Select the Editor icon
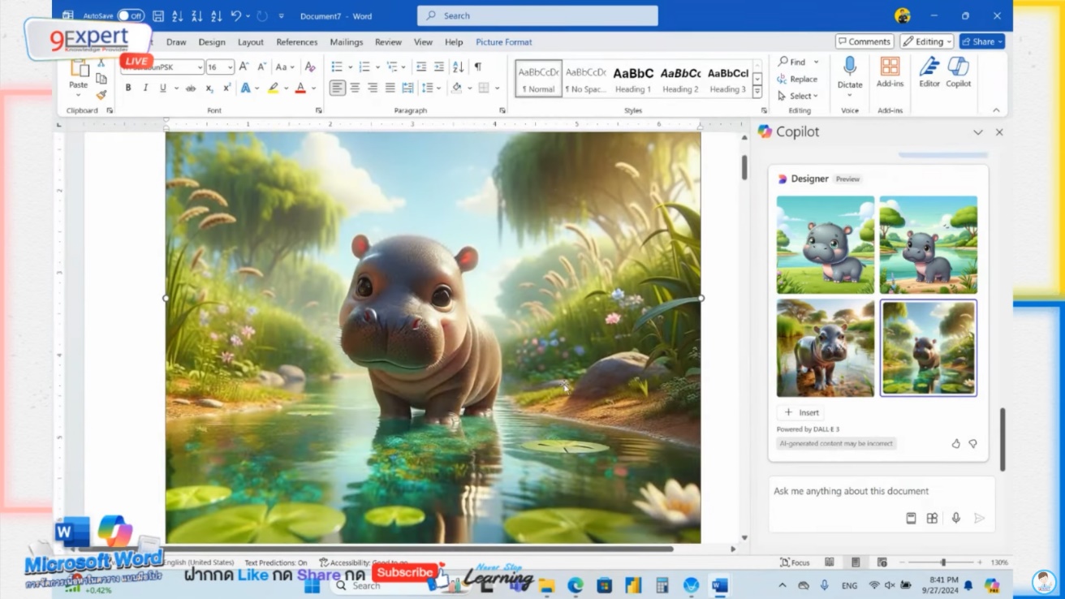Screen dimensions: 1065x599 coord(929,73)
